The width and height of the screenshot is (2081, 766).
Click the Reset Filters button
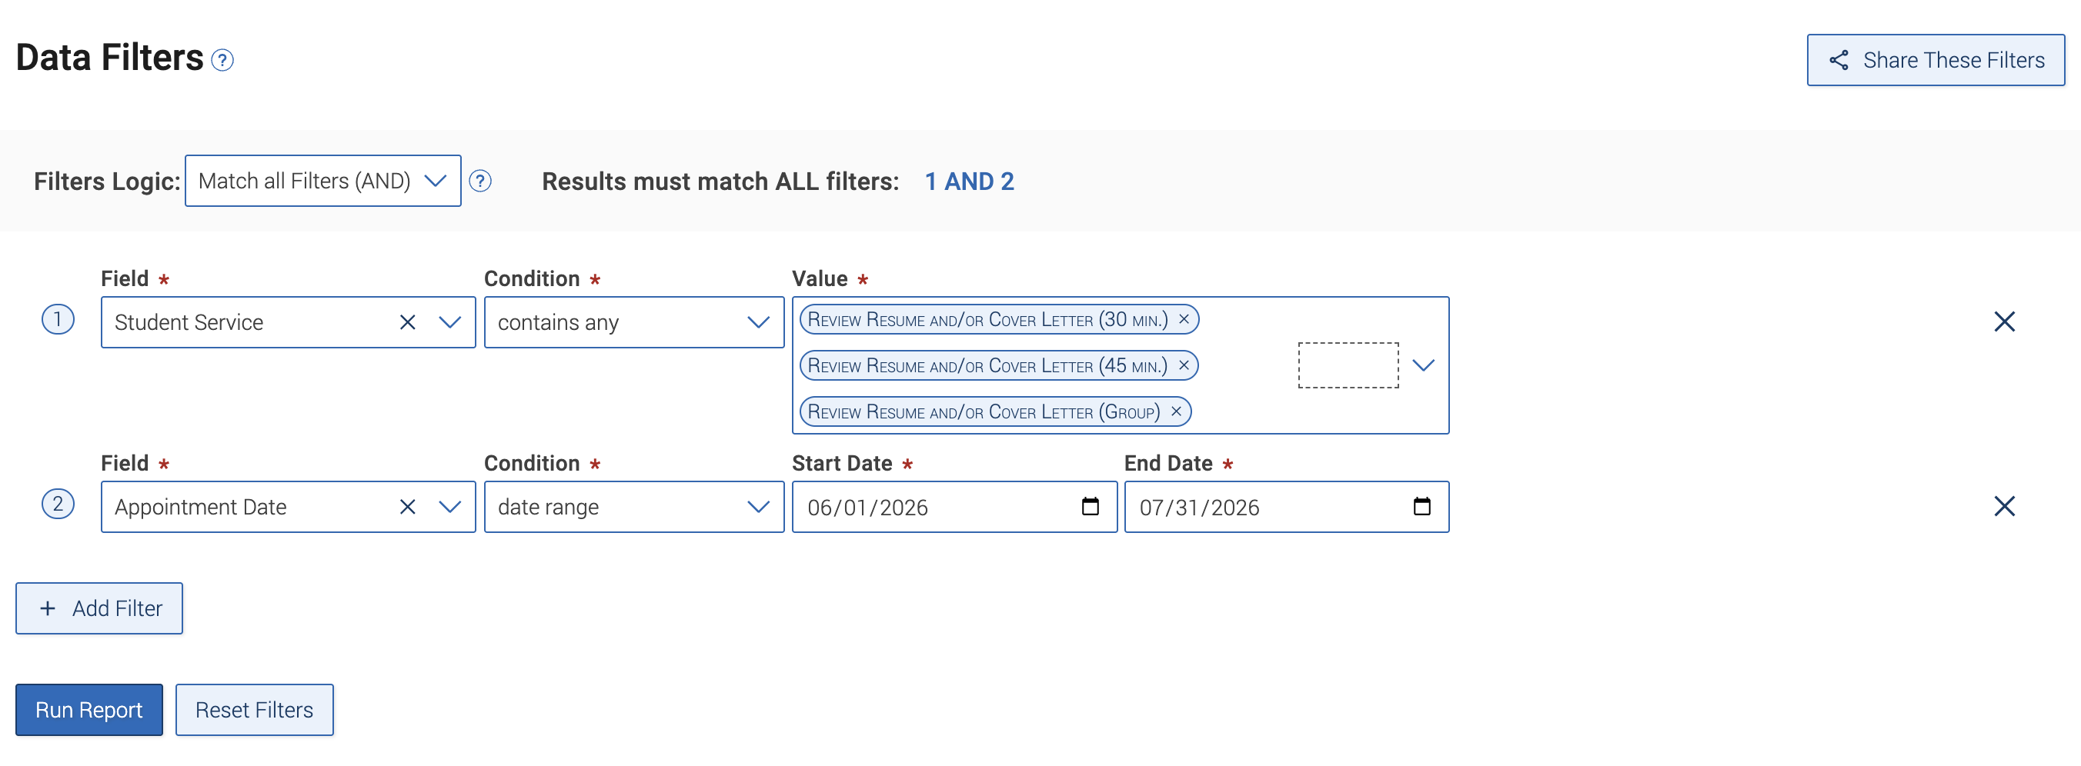(254, 711)
